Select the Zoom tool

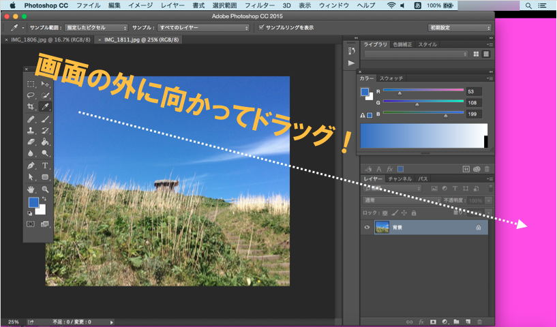(45, 189)
